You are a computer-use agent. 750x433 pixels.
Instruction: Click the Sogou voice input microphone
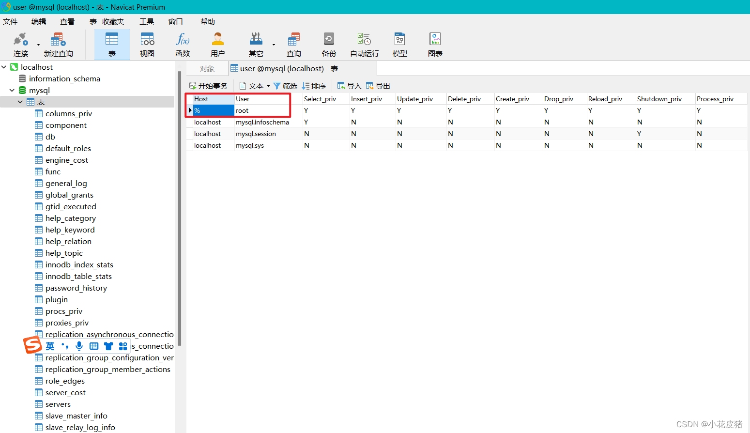[79, 346]
